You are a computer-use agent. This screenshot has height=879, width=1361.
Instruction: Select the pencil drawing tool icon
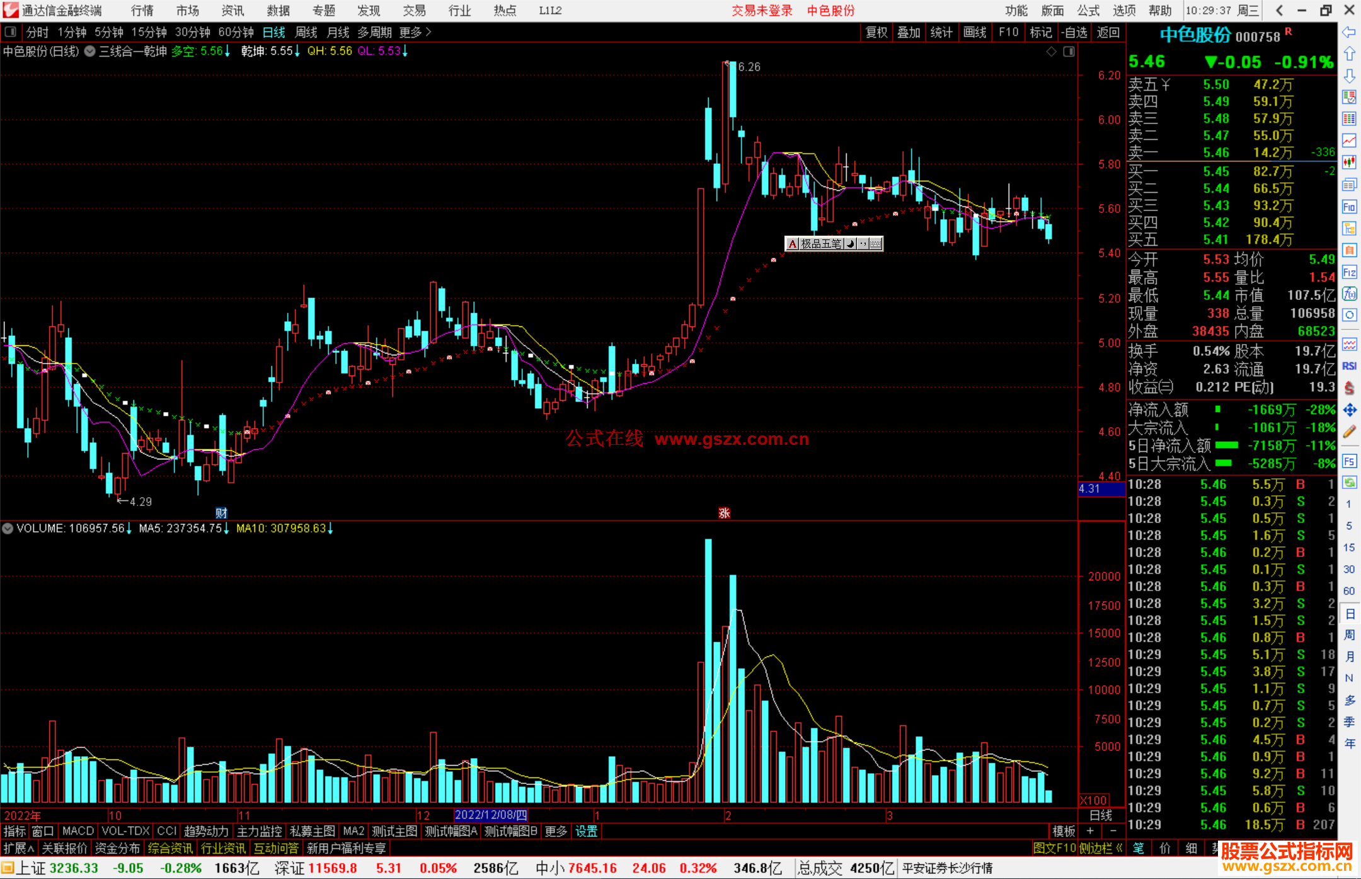[1349, 432]
